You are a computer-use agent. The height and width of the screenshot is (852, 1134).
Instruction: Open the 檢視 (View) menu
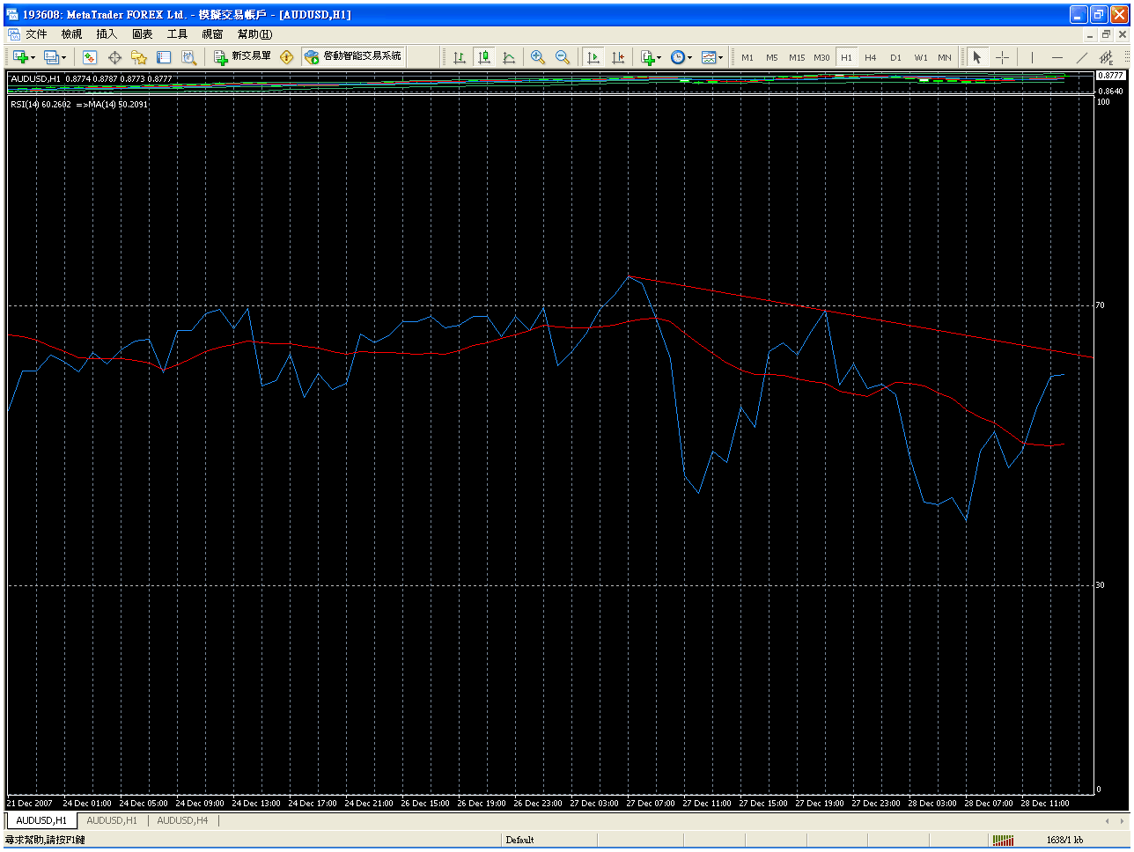71,34
